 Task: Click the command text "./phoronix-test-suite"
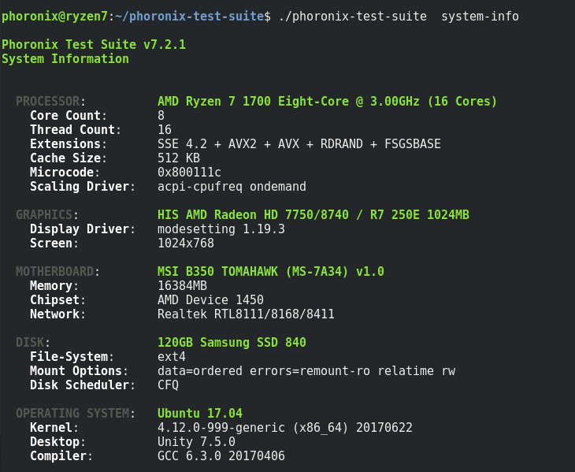click(352, 17)
